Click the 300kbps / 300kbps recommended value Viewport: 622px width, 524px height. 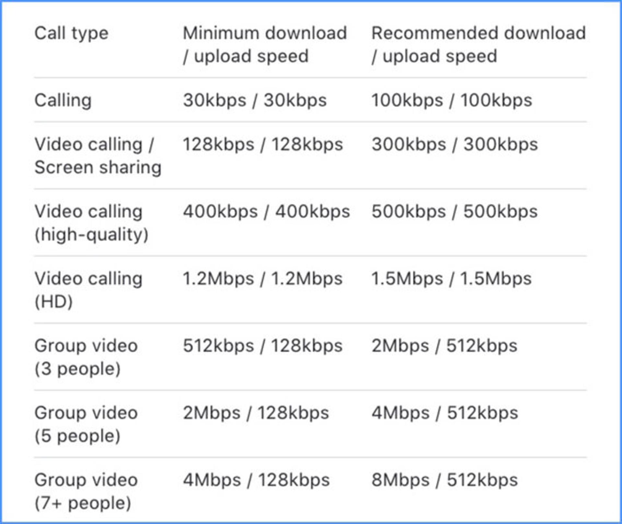coord(455,144)
